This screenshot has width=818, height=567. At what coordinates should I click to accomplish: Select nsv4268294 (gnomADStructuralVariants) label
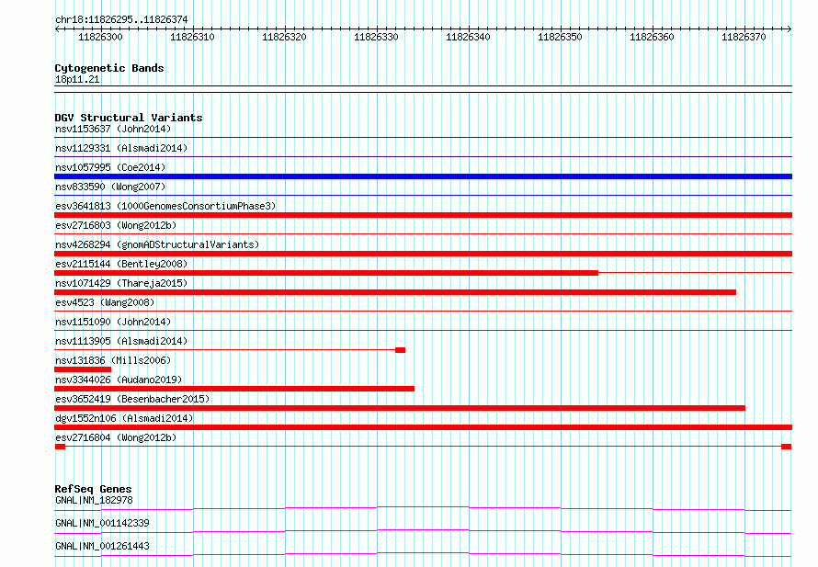coord(157,244)
